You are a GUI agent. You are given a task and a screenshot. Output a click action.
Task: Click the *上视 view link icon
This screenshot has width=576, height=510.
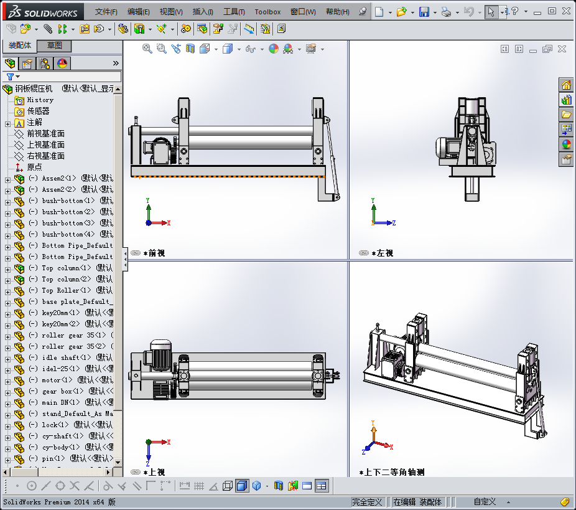click(136, 472)
